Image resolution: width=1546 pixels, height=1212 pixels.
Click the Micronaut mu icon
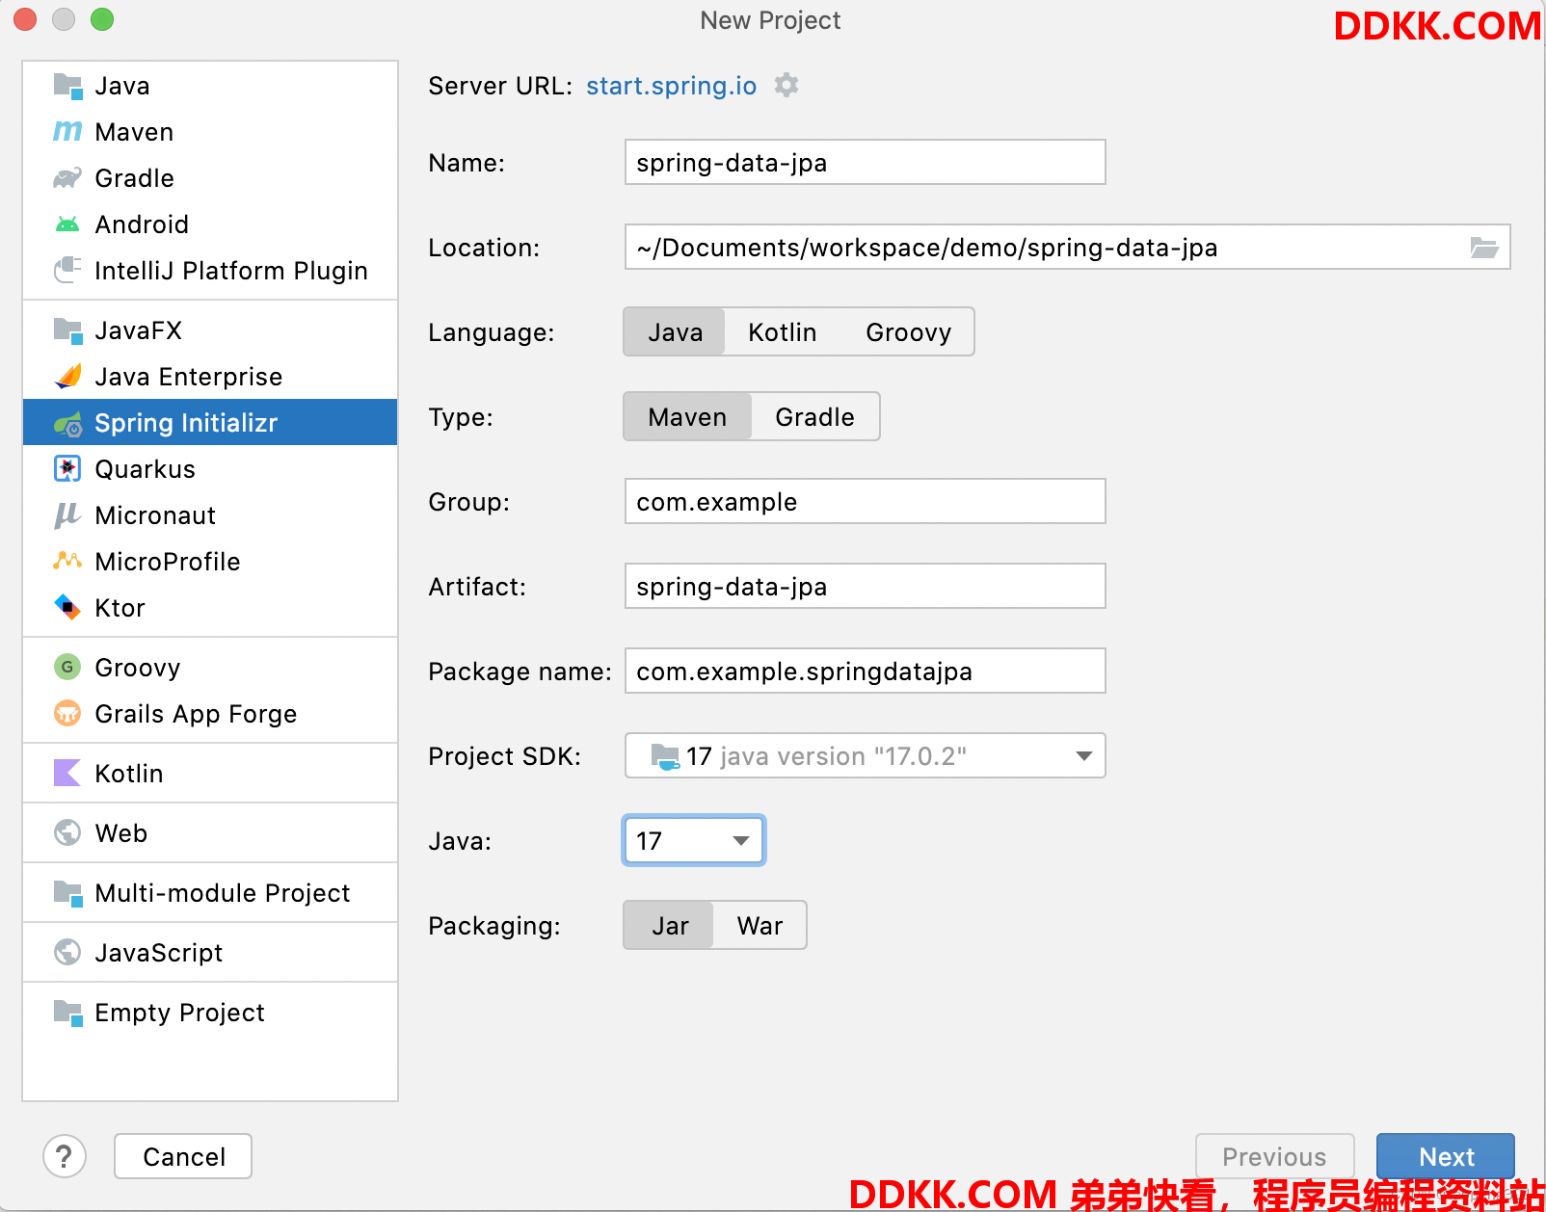click(x=67, y=515)
